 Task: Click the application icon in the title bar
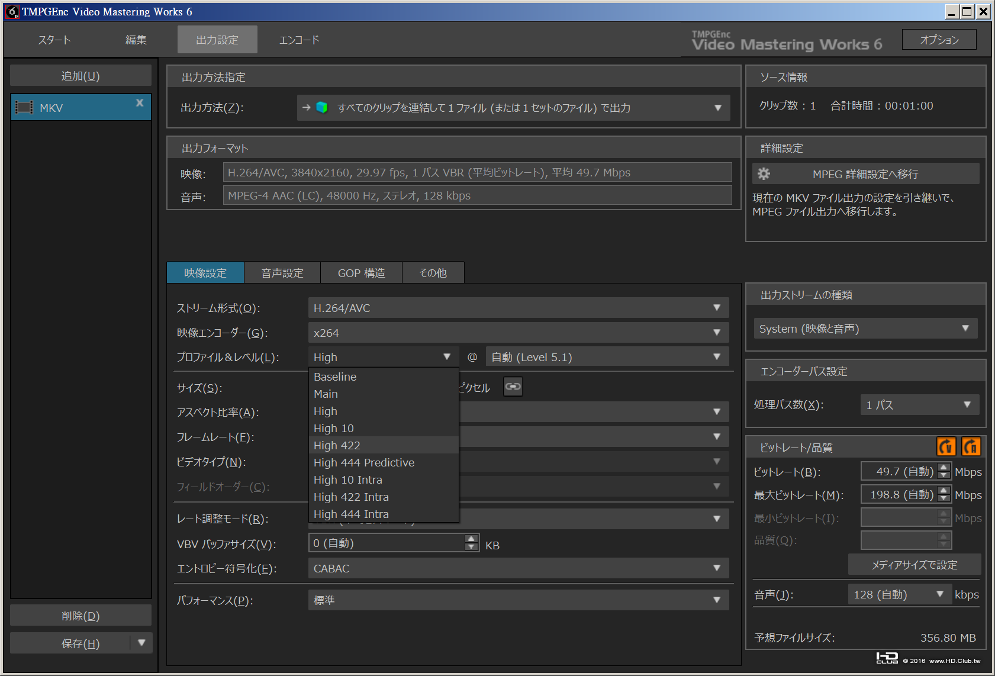point(12,11)
